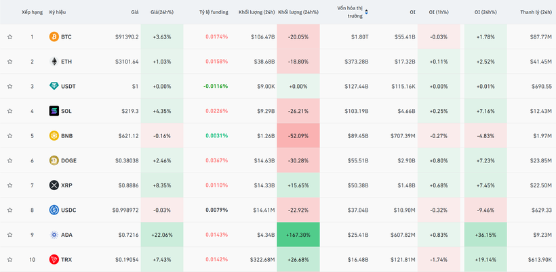The height and width of the screenshot is (272, 556).
Task: Click the Bitcoin BTC coin icon
Action: pos(54,37)
